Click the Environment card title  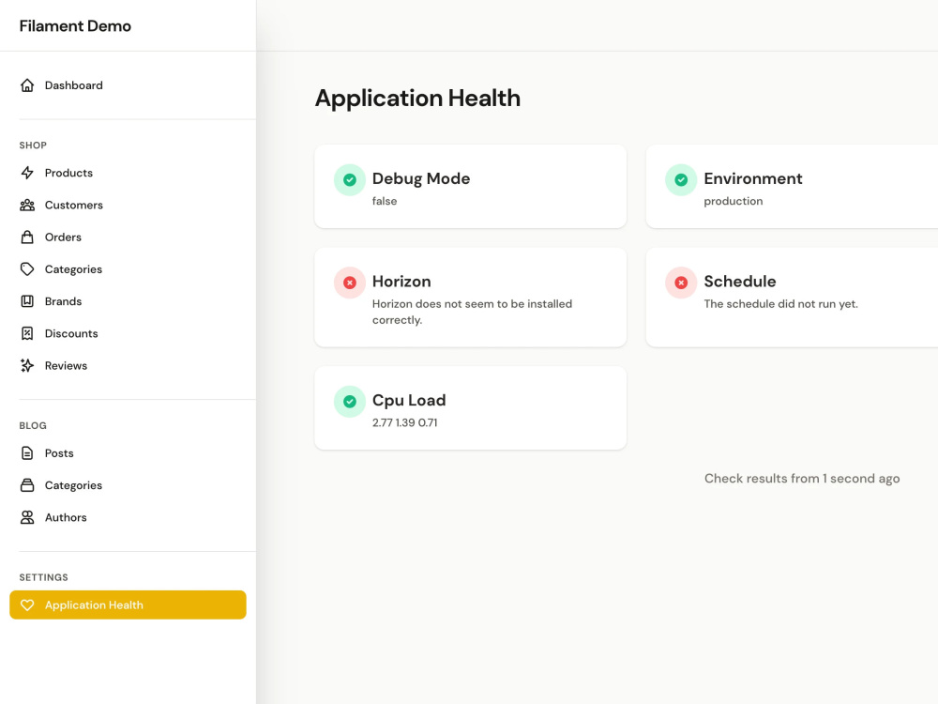pyautogui.click(x=753, y=178)
